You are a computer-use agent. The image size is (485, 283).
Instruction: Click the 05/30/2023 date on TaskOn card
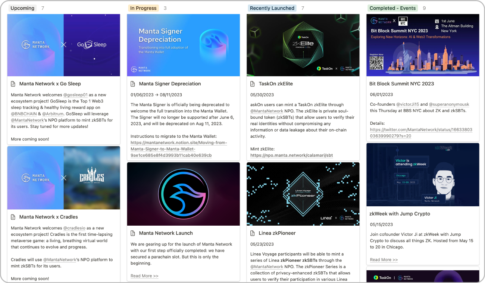[x=262, y=95]
